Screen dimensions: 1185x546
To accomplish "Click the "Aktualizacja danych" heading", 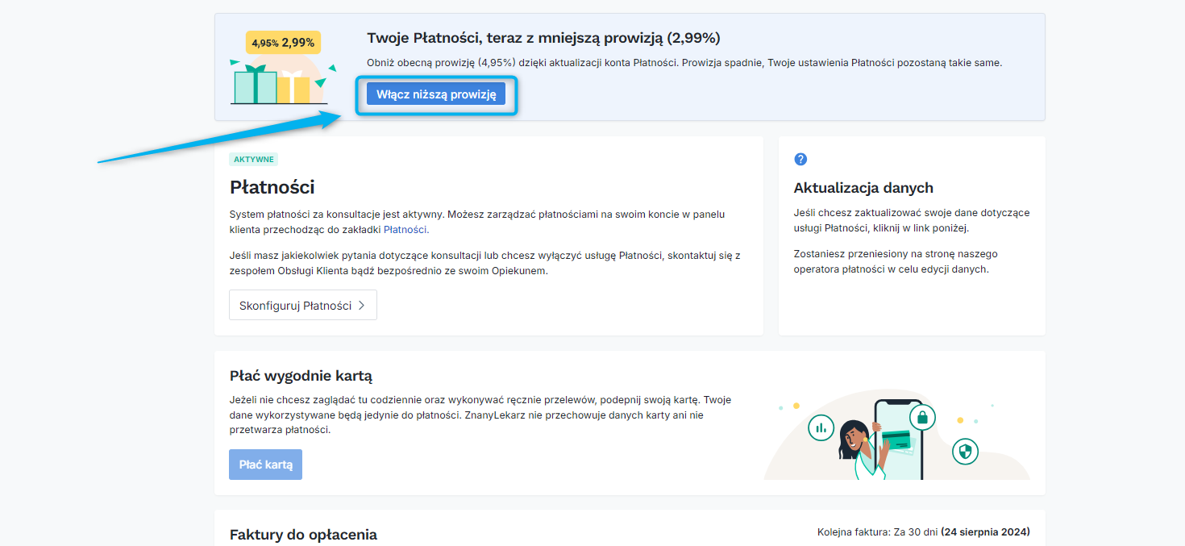I will [x=862, y=187].
